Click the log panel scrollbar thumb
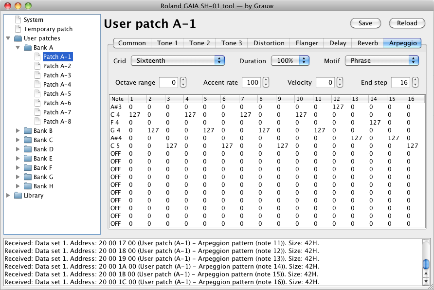The width and height of the screenshot is (434, 290). pyautogui.click(x=426, y=264)
